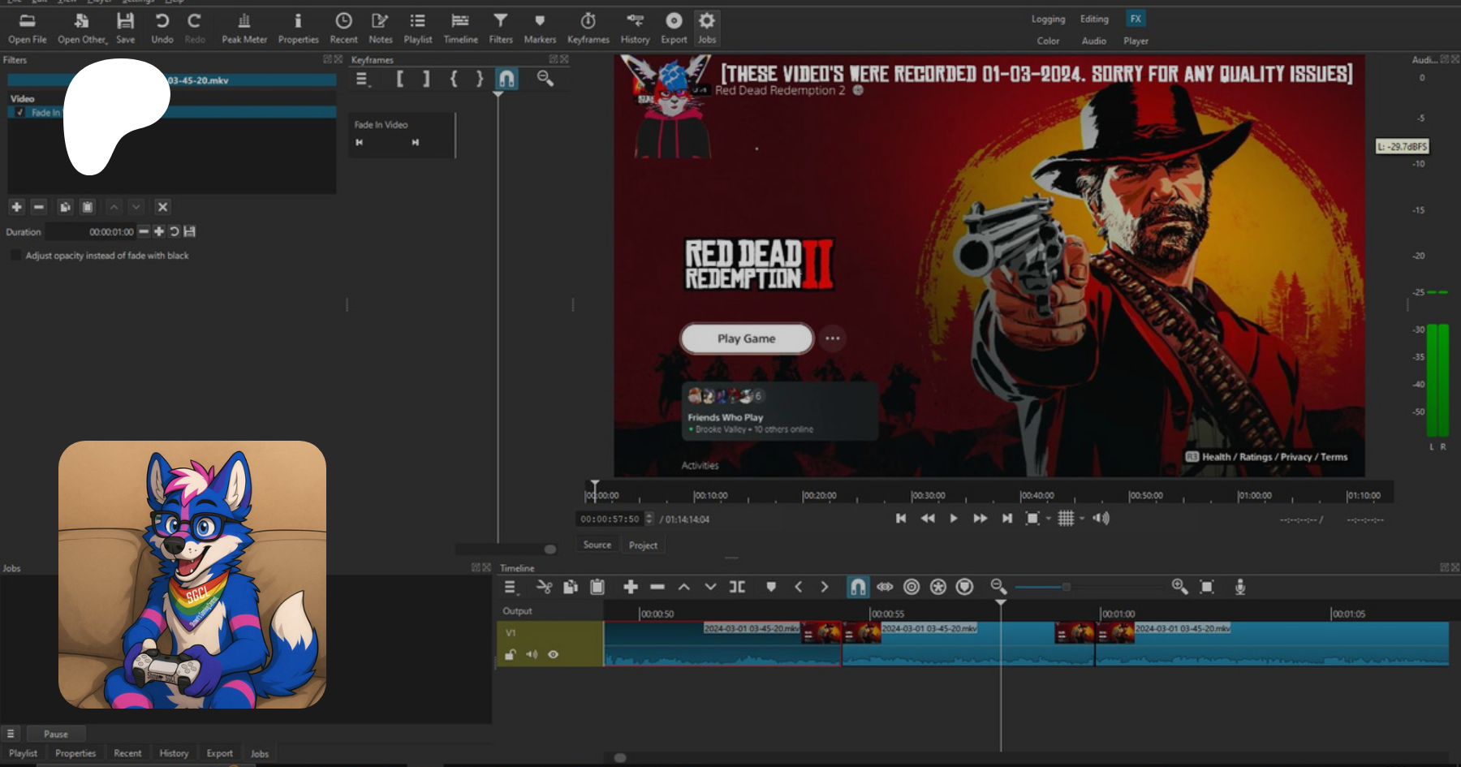Viewport: 1461px width, 767px height.
Task: Open the Timeline hamburger menu
Action: (x=510, y=587)
